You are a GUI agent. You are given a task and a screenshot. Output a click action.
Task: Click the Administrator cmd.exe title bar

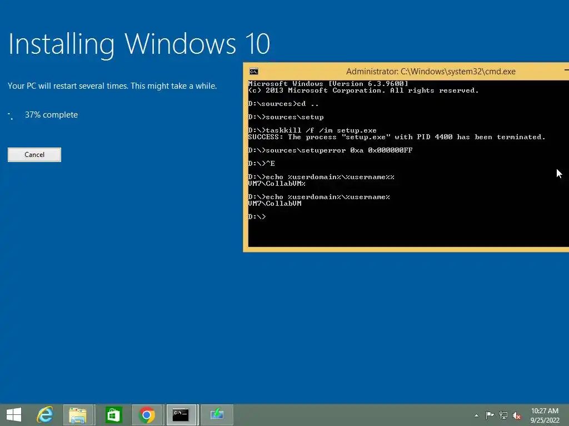click(x=431, y=72)
